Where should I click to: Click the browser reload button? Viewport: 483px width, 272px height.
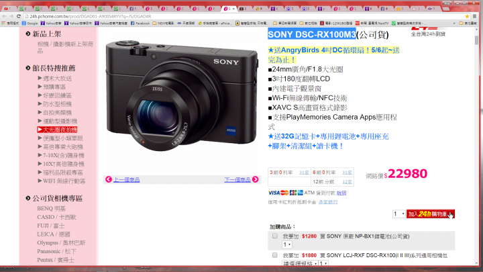(x=19, y=16)
